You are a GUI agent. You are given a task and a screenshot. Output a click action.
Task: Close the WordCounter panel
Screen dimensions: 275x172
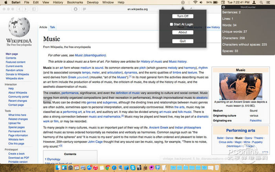coord(224,7)
